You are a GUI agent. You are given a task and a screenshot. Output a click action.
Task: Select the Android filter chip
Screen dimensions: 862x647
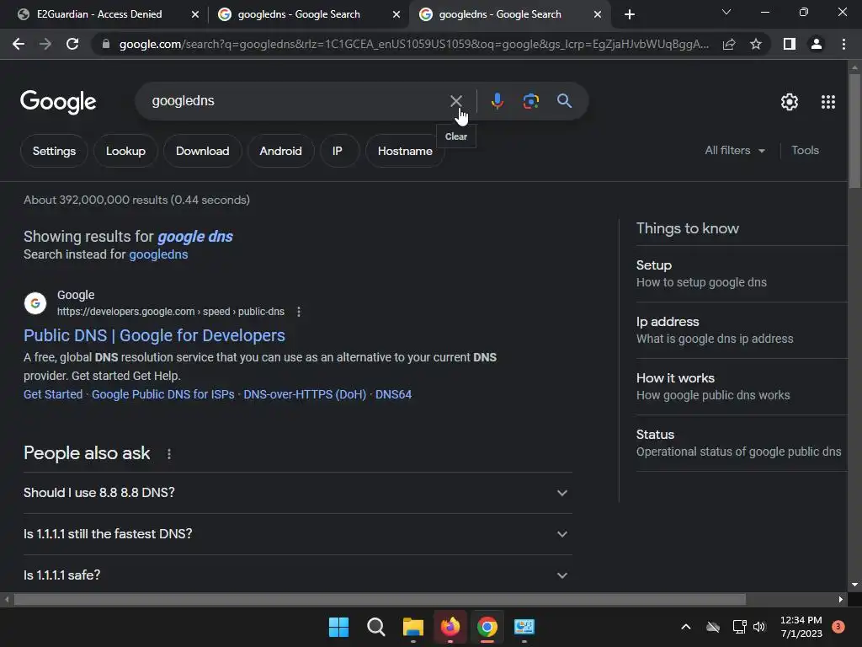(280, 151)
